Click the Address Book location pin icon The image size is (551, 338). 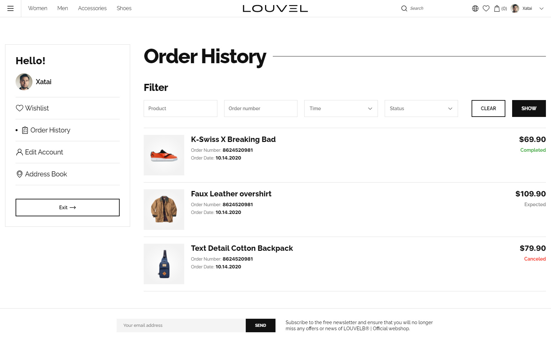(x=20, y=174)
